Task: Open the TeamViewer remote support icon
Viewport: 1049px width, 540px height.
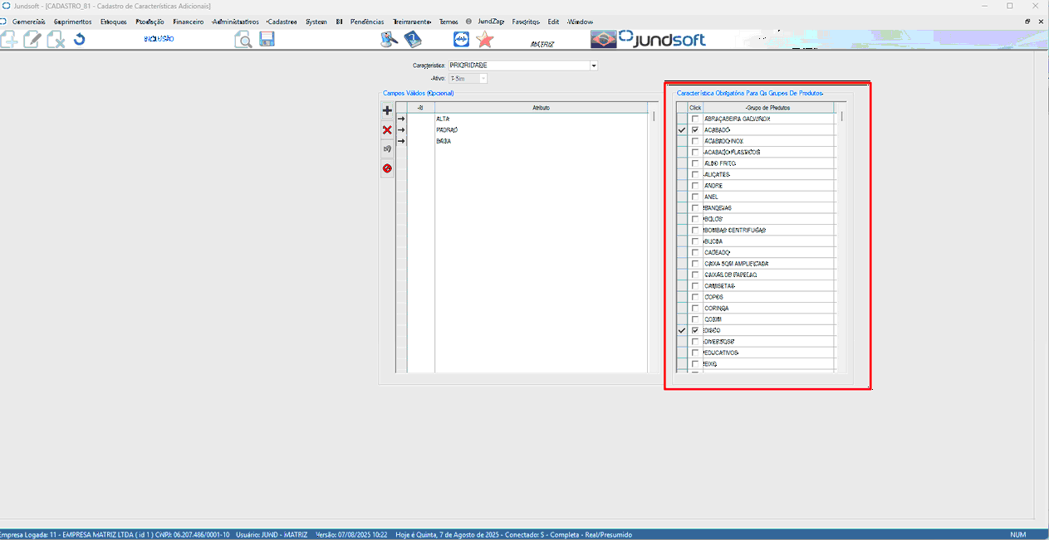Action: pyautogui.click(x=461, y=39)
